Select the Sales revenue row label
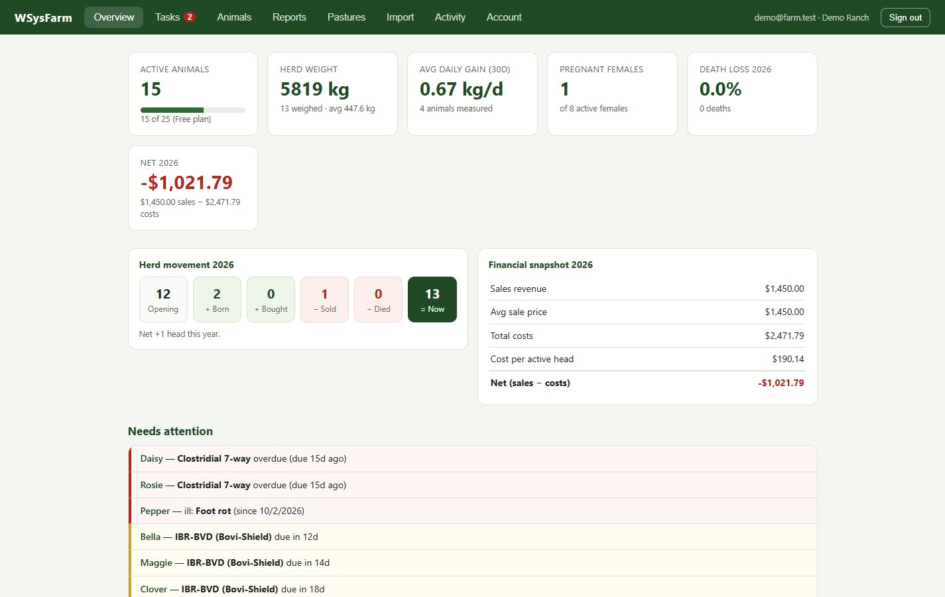The height and width of the screenshot is (597, 945). [518, 289]
